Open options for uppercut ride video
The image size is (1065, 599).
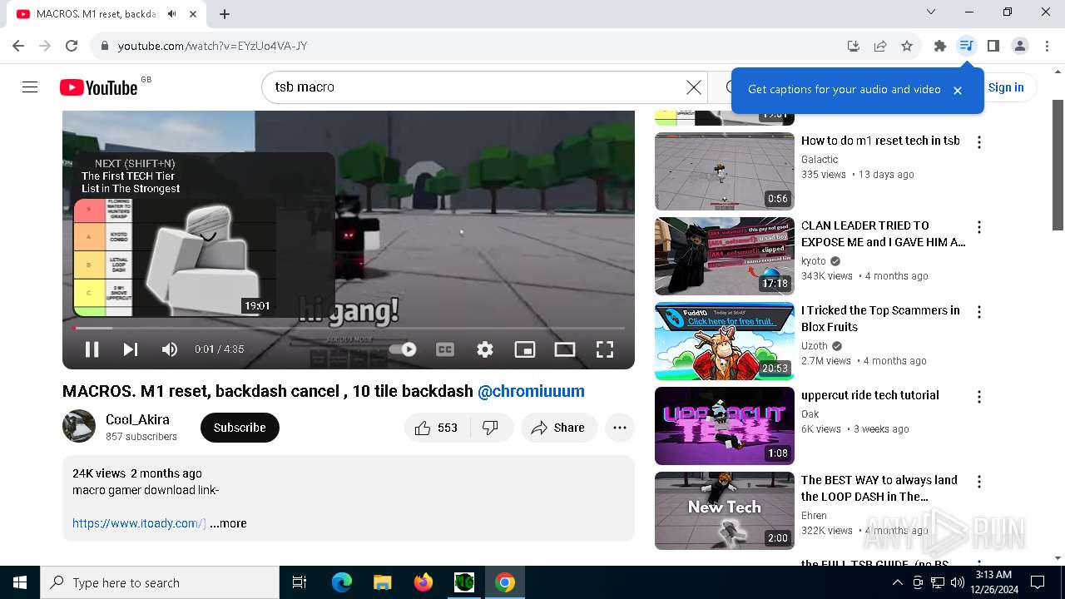pyautogui.click(x=979, y=397)
